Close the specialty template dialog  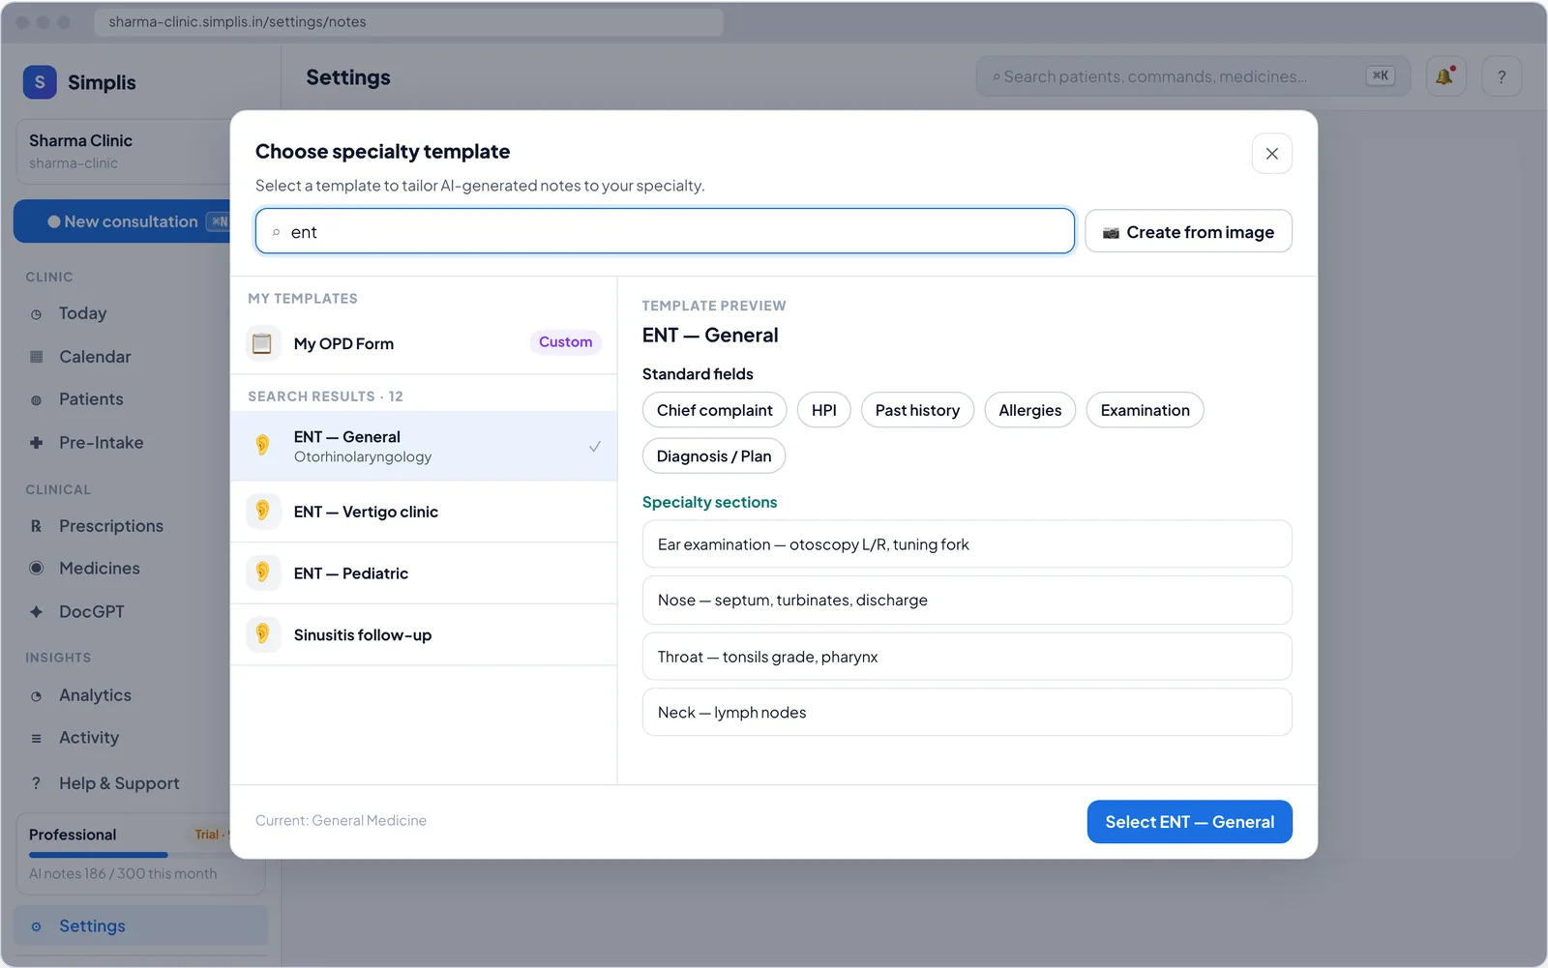point(1271,154)
